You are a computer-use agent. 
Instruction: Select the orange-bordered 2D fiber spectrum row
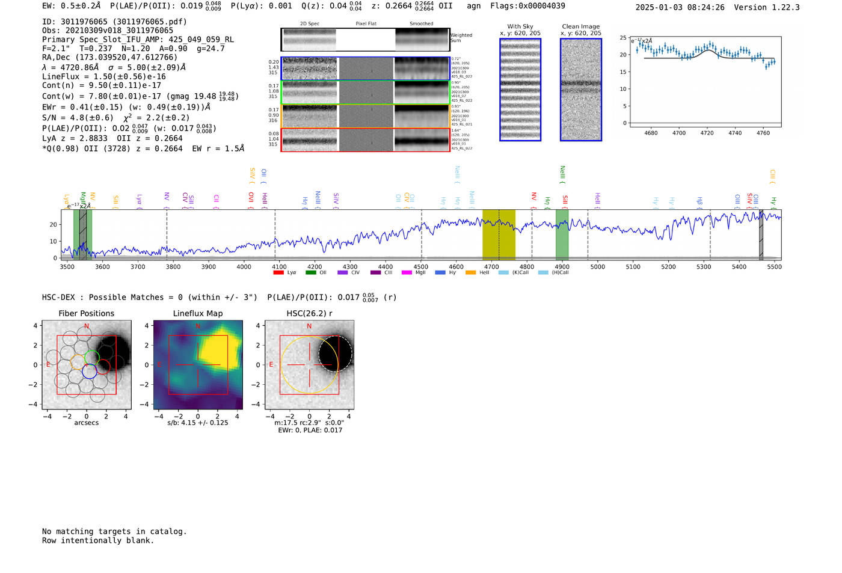pos(365,116)
